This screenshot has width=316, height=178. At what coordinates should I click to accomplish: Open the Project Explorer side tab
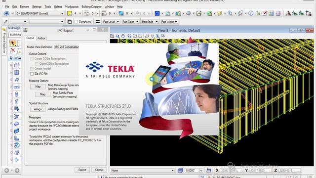tap(4, 41)
